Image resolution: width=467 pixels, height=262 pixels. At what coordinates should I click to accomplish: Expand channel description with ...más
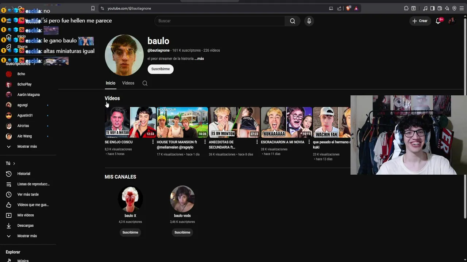tap(199, 59)
